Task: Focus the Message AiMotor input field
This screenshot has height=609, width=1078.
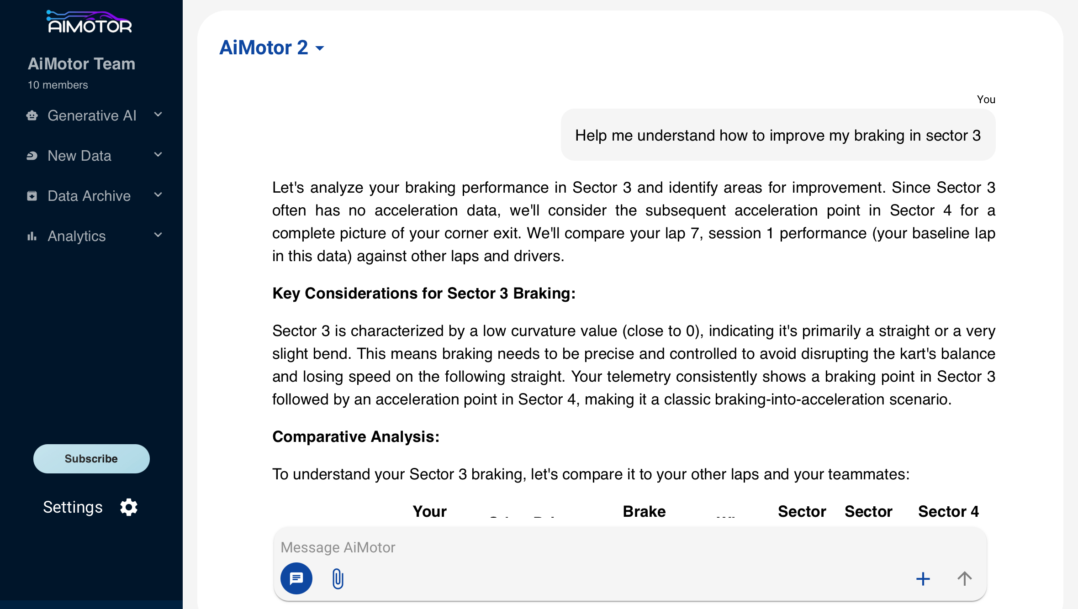Action: click(x=594, y=547)
